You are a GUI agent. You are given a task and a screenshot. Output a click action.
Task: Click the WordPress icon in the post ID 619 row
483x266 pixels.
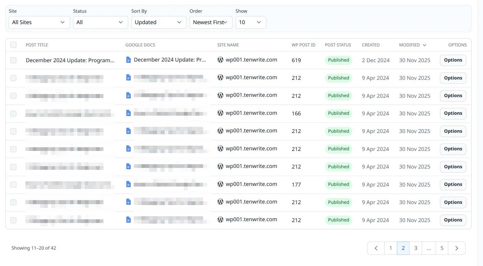pos(220,60)
